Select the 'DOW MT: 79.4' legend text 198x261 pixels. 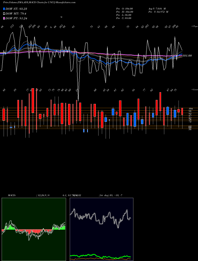[16, 14]
